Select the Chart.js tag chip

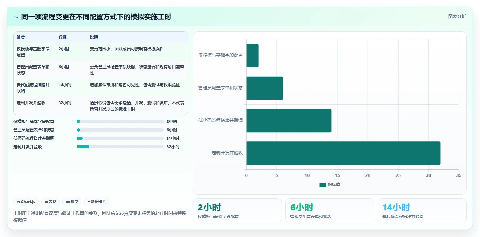tap(26, 202)
